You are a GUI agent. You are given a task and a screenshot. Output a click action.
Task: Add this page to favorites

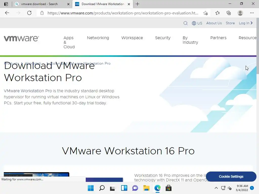205,13
